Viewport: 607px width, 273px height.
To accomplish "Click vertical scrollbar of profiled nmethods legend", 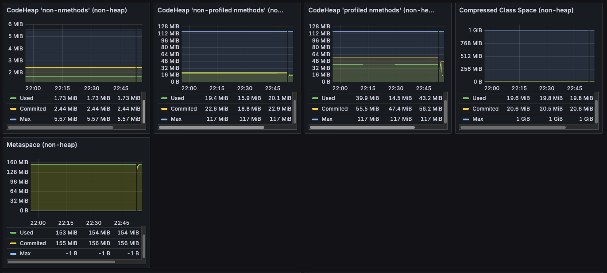I will pyautogui.click(x=446, y=112).
